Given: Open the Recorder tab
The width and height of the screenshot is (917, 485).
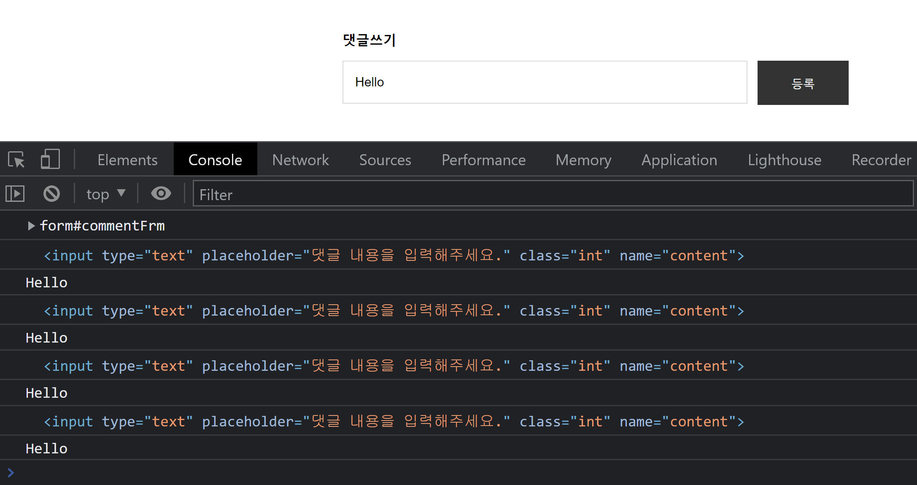Looking at the screenshot, I should click(881, 160).
